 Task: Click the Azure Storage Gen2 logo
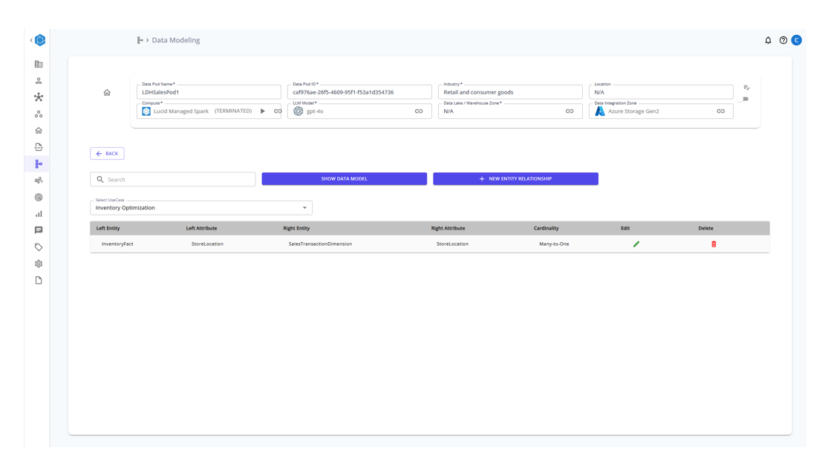click(600, 111)
